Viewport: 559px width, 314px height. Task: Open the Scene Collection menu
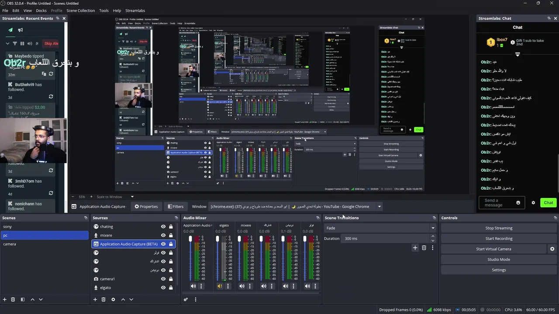point(80,10)
